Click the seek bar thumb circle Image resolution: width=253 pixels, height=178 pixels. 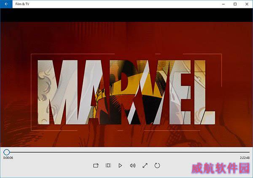tap(7, 152)
